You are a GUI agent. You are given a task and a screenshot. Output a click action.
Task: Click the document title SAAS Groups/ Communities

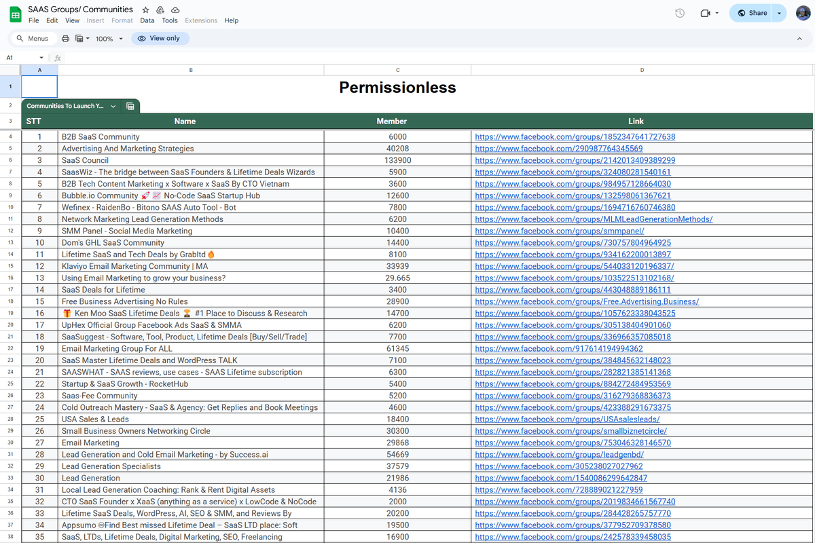point(81,10)
